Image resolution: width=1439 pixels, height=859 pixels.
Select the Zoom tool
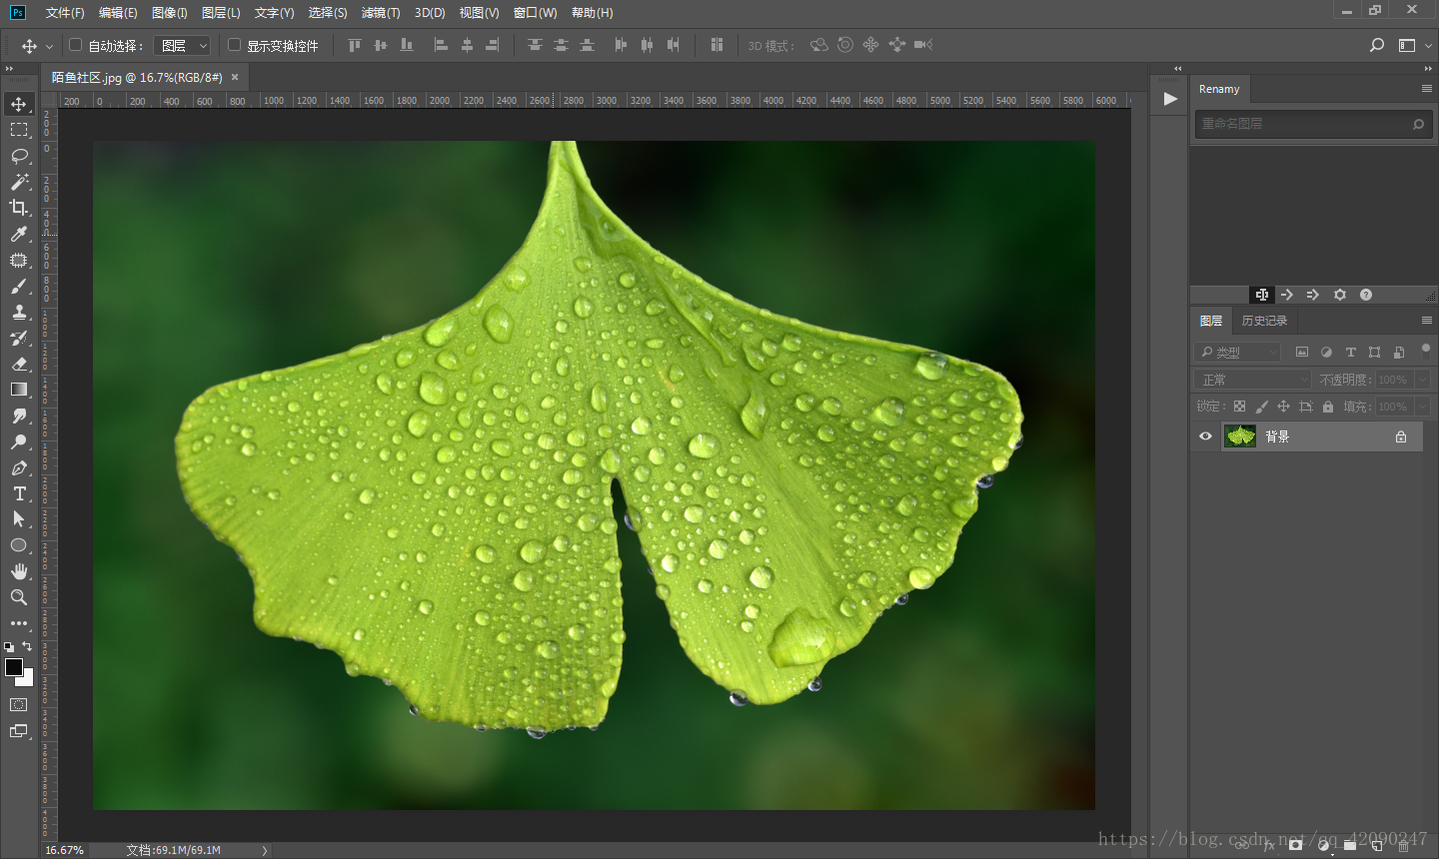19,597
